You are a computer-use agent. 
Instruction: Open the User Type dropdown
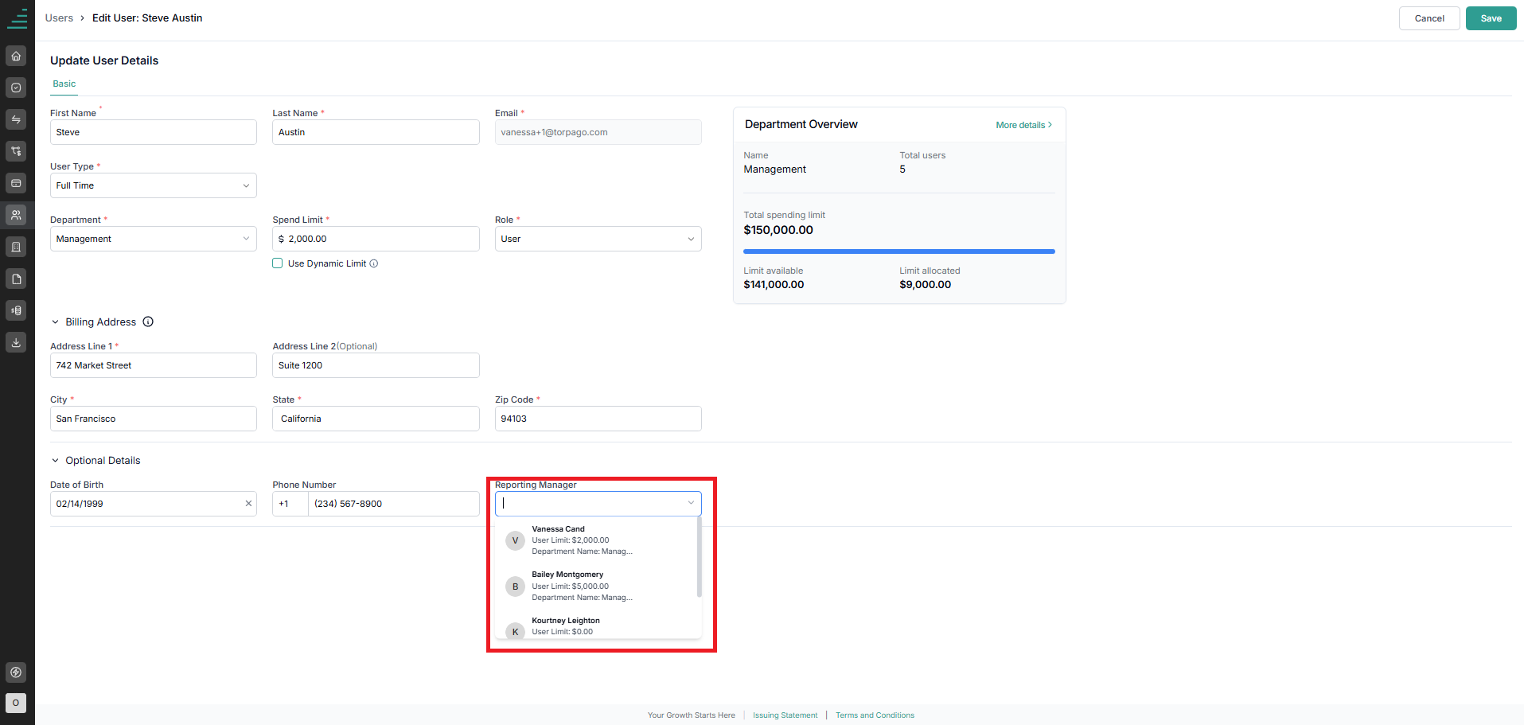coord(154,185)
